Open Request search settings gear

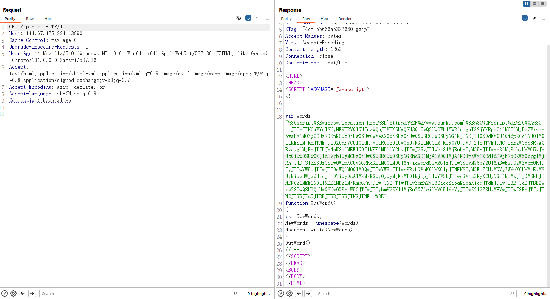click(x=13, y=293)
